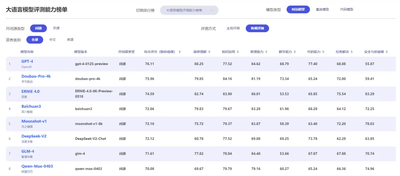Open the 切换排行榜 leaderboard dropdown
Screen dimensions: 400x176
click(189, 10)
